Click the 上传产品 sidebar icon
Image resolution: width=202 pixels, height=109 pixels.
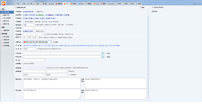pyautogui.click(x=2, y=12)
